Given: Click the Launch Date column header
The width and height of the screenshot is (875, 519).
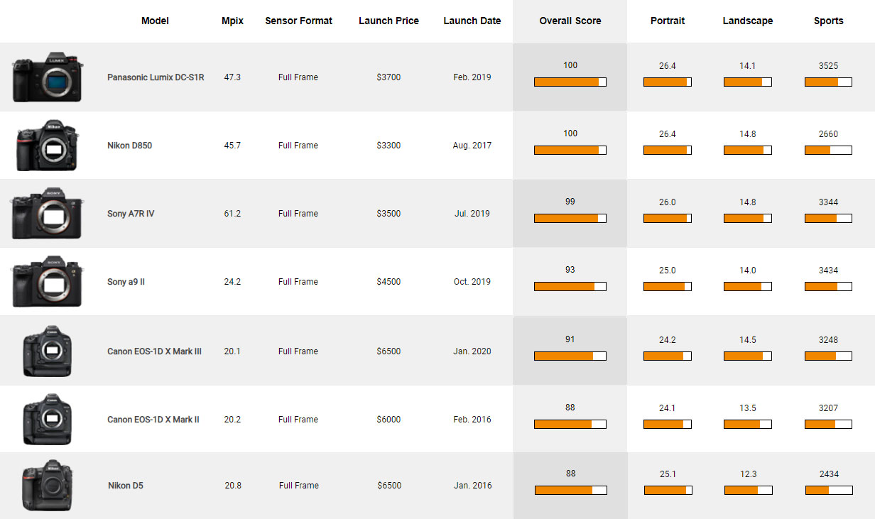Looking at the screenshot, I should coord(472,21).
